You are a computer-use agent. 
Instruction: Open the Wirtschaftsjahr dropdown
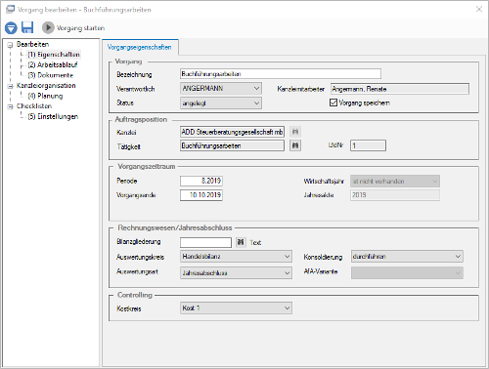(395, 181)
